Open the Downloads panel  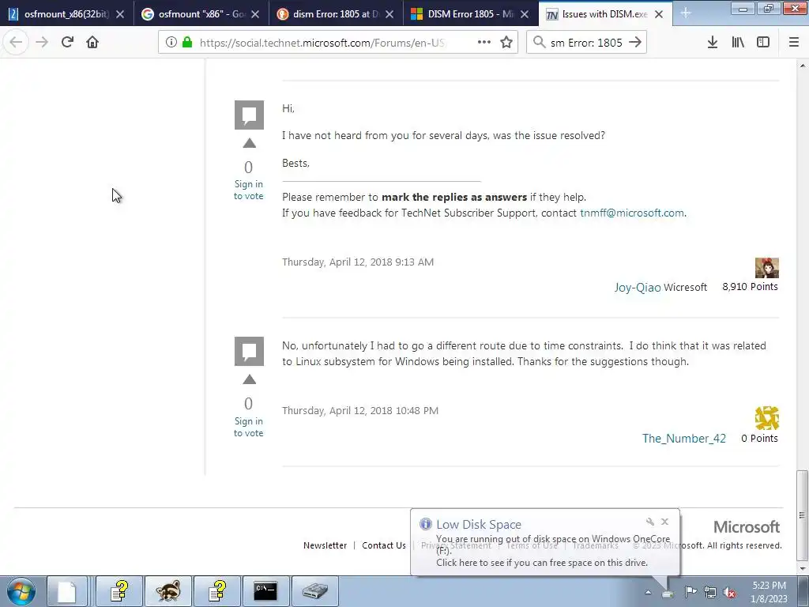[x=713, y=43]
